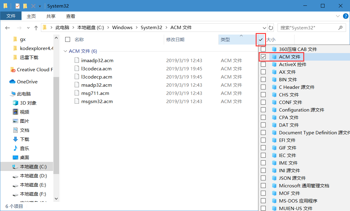Viewport: 350px width, 211px height.
Task: Check the CHS 文件 filter box
Action: click(263, 95)
